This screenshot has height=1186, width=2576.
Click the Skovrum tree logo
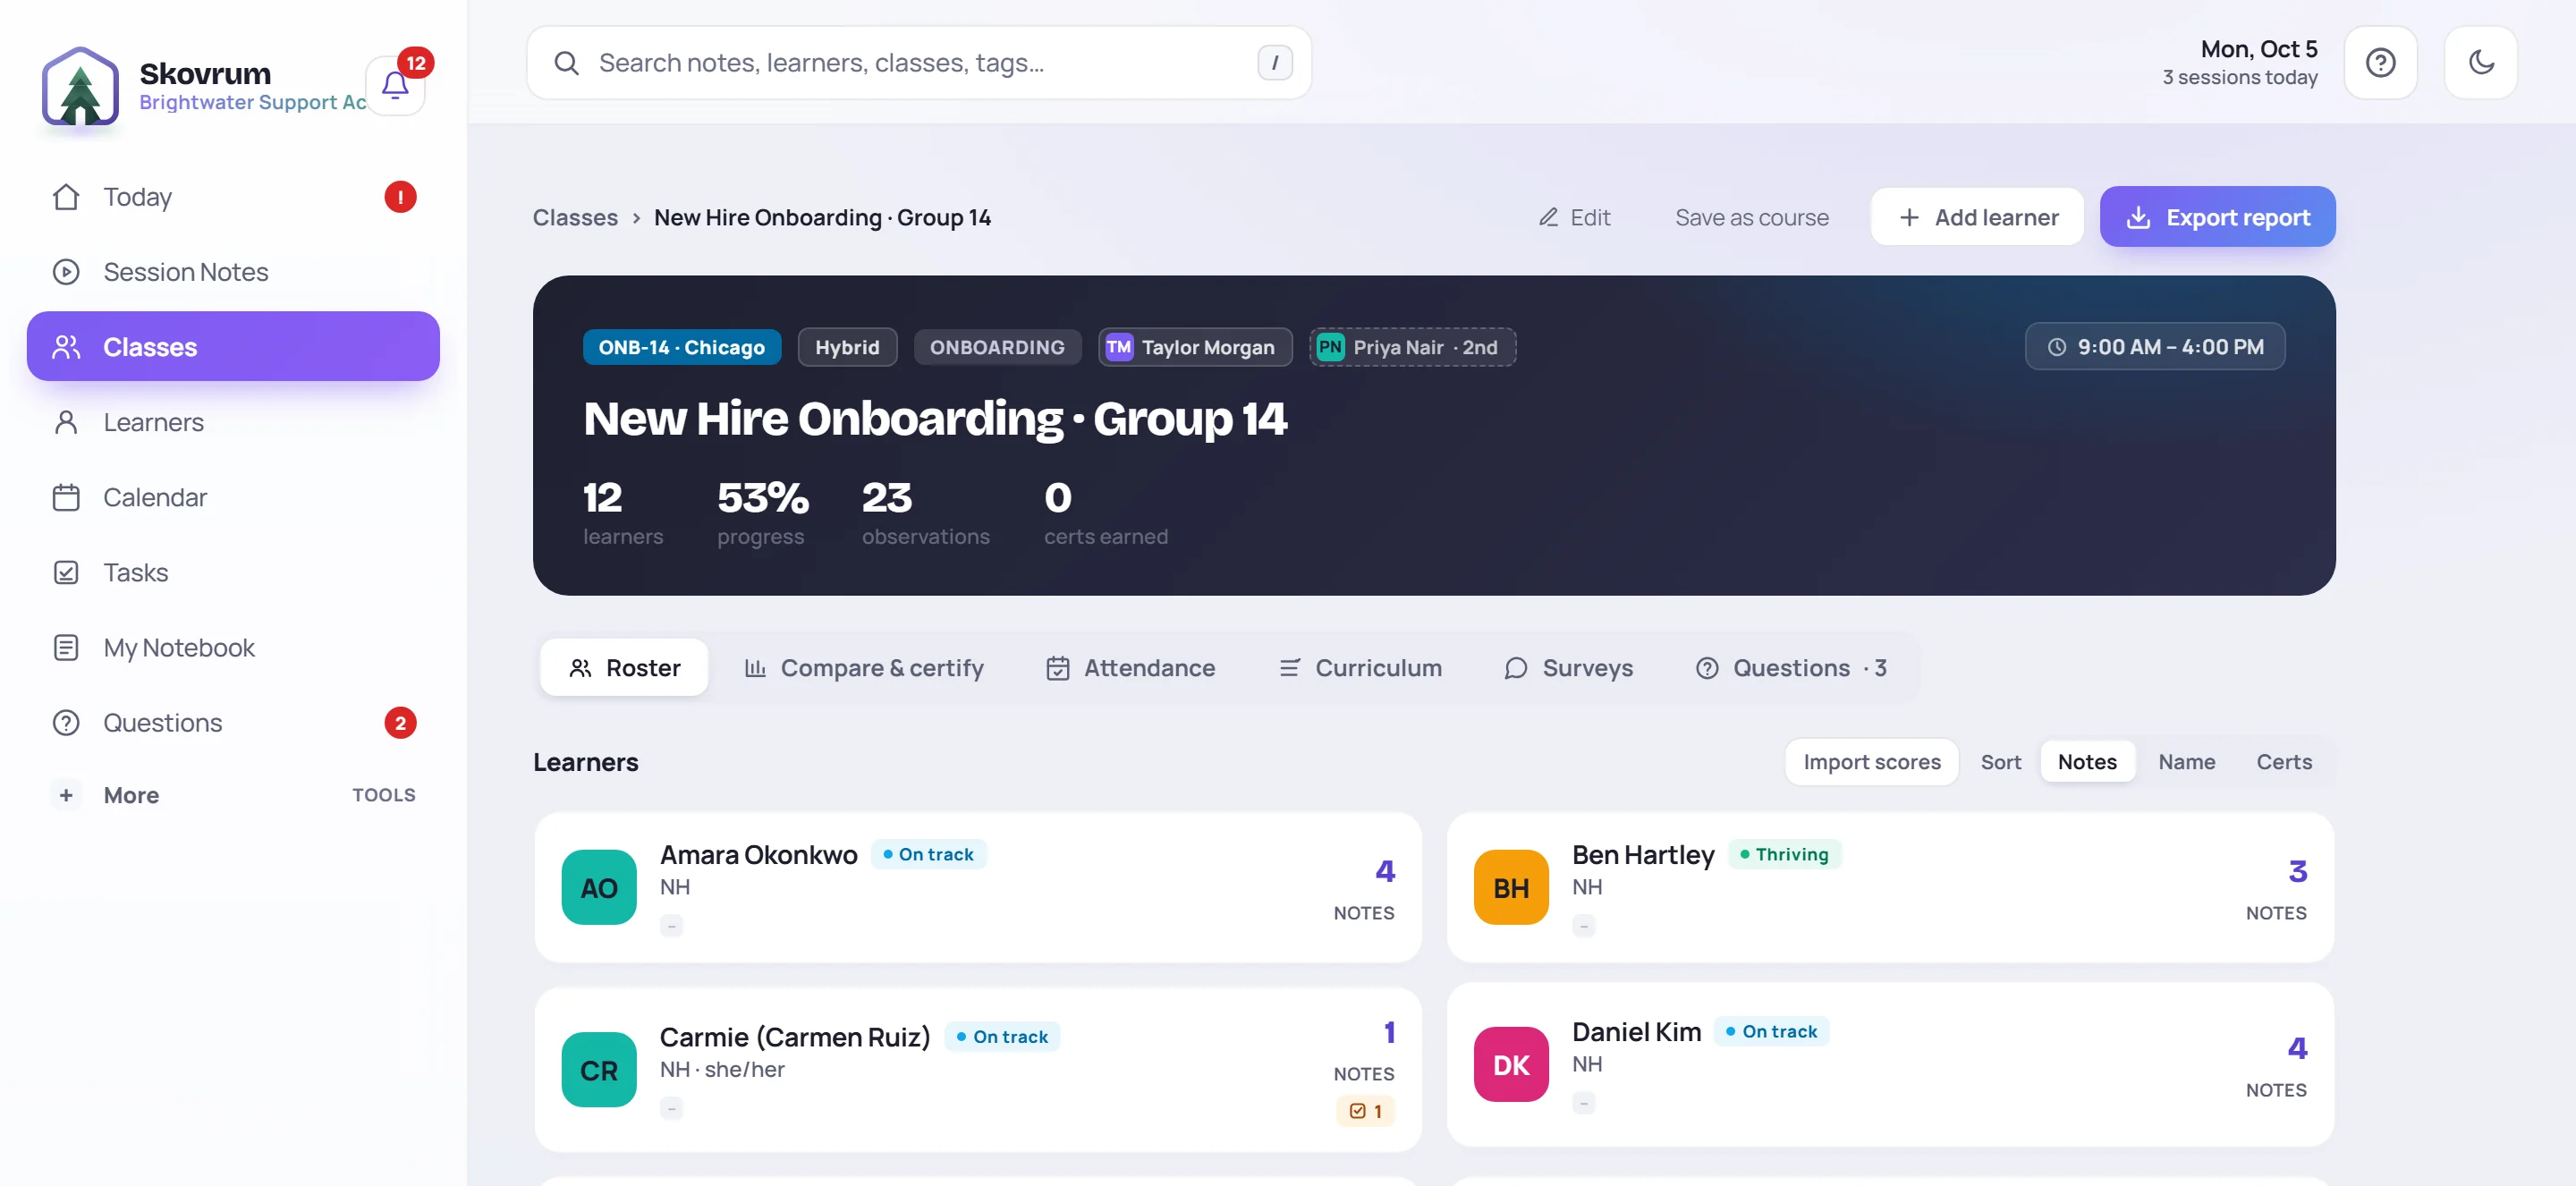click(80, 86)
